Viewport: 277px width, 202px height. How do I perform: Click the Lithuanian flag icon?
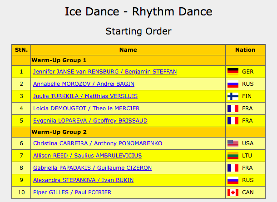233,156
